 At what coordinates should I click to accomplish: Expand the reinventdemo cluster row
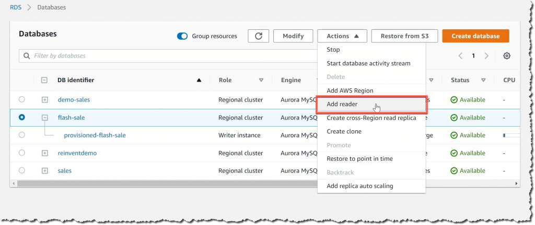pyautogui.click(x=45, y=153)
